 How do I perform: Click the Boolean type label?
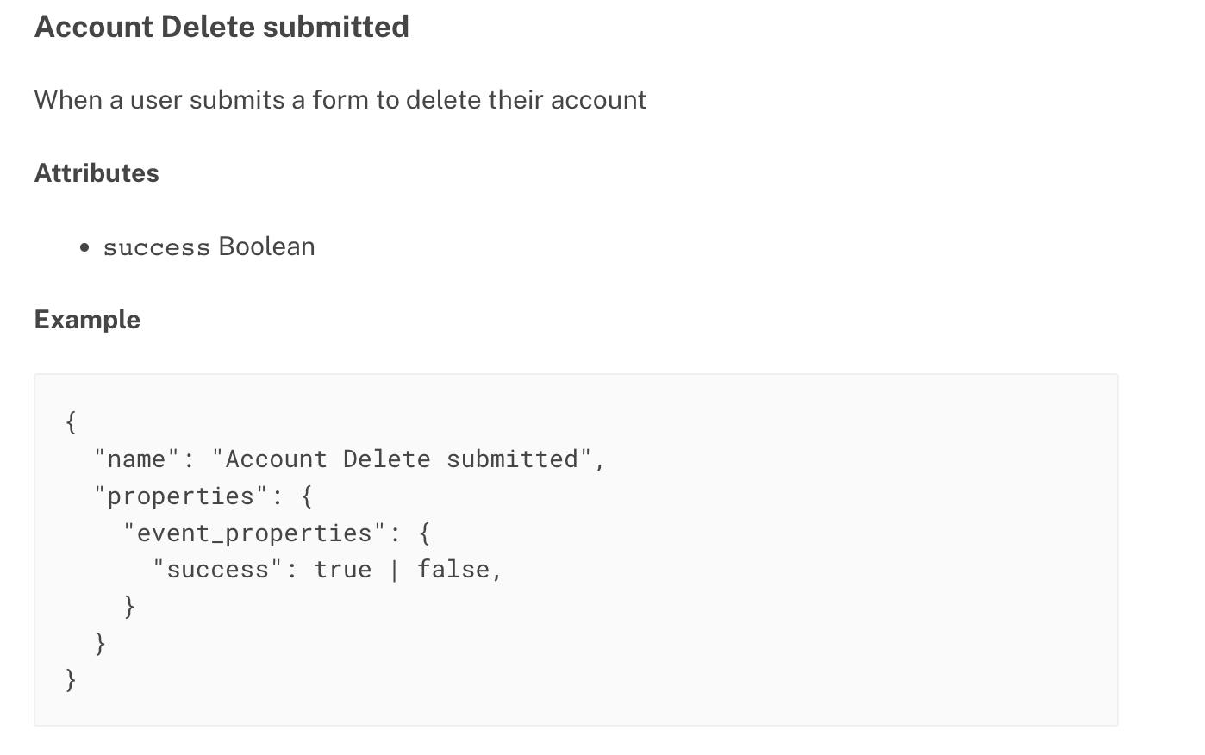pyautogui.click(x=266, y=246)
